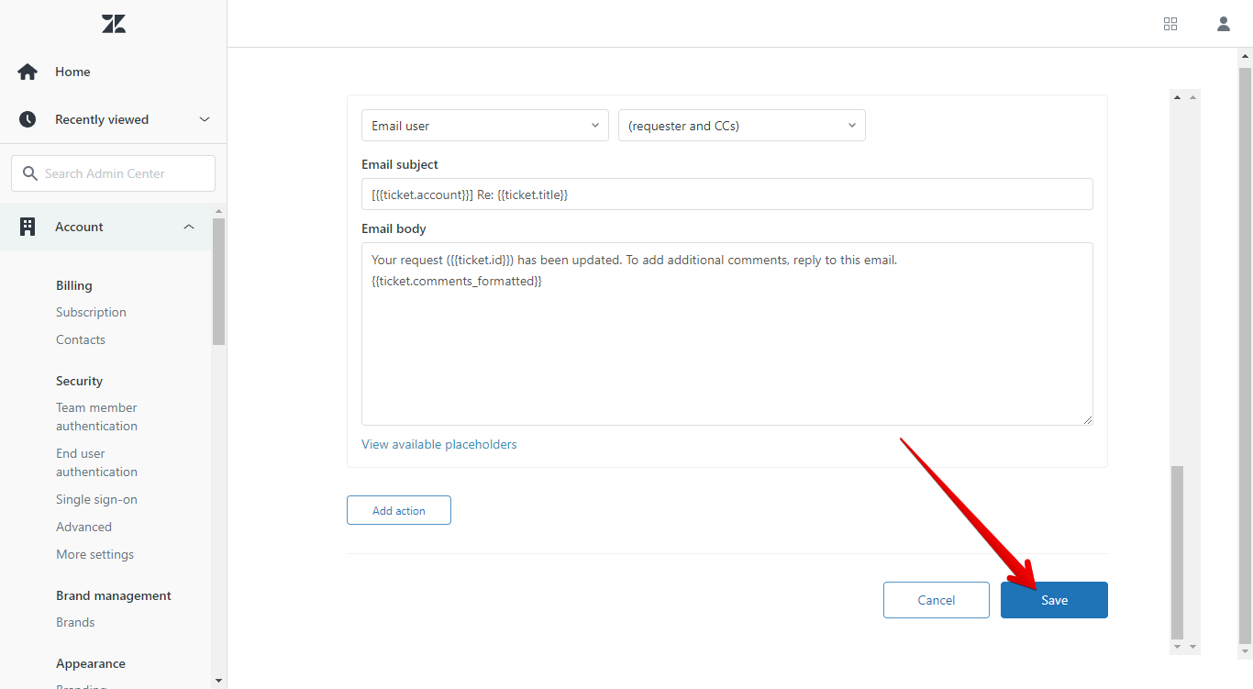Collapse the Account section chevron
Viewport: 1253px width, 689px height.
[189, 227]
